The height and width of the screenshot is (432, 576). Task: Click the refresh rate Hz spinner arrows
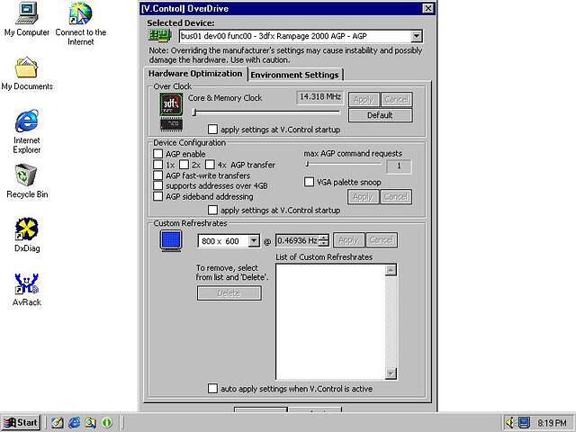[x=324, y=240]
